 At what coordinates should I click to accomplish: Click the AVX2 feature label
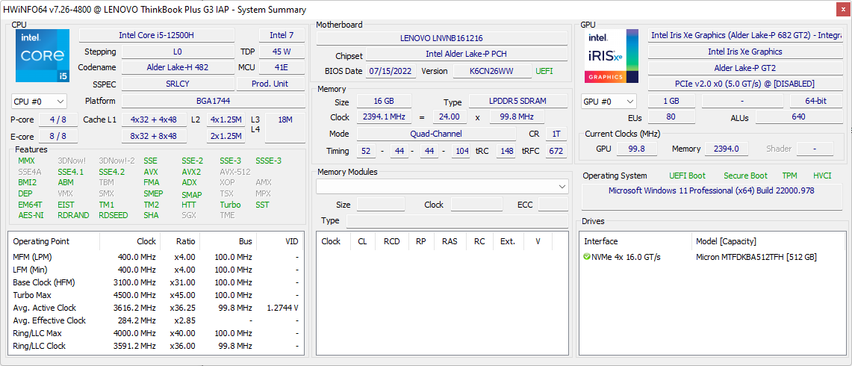point(190,172)
